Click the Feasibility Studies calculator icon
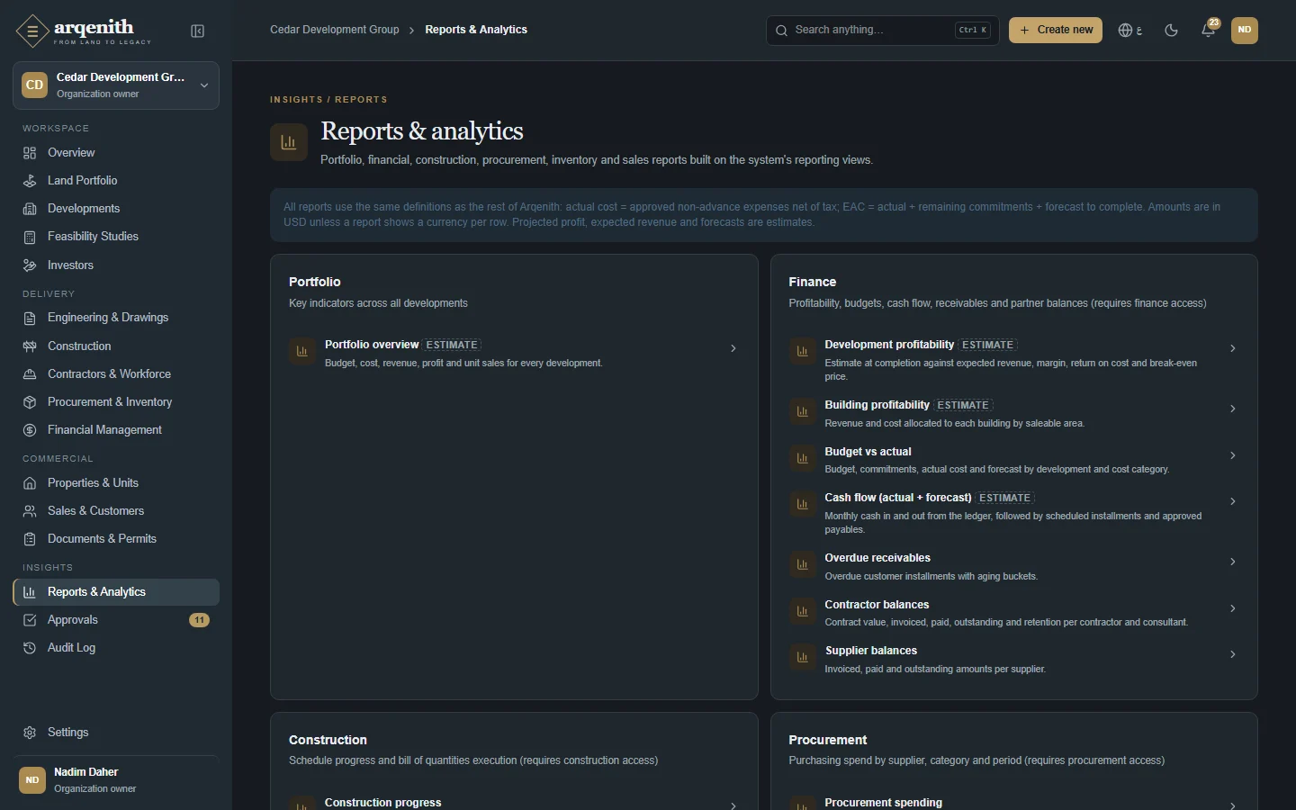The height and width of the screenshot is (810, 1296). click(x=30, y=237)
